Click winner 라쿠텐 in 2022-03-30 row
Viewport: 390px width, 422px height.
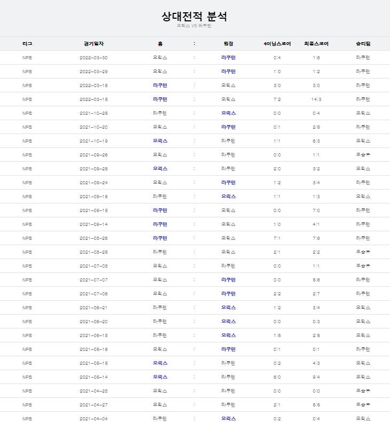point(363,58)
